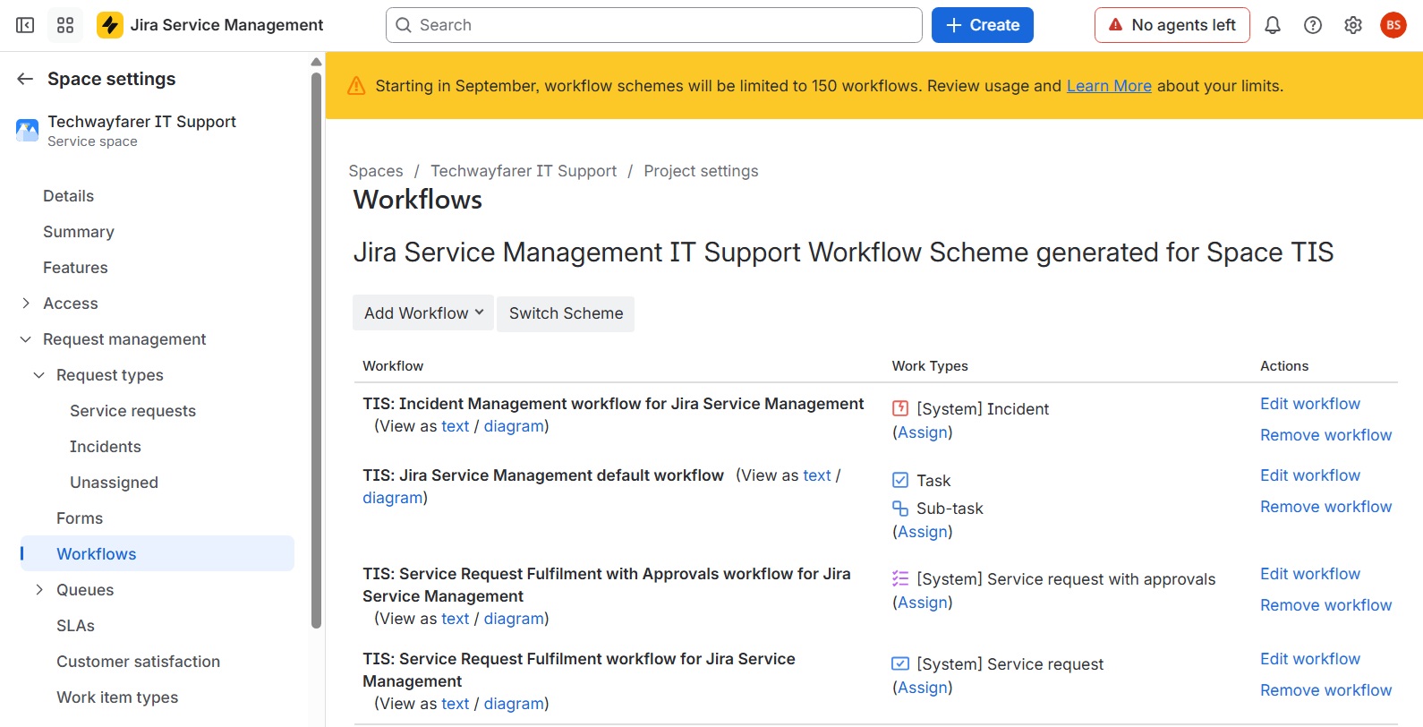Screen dimensions: 1423x727
Task: Open Customer satisfaction settings
Action: pos(138,662)
